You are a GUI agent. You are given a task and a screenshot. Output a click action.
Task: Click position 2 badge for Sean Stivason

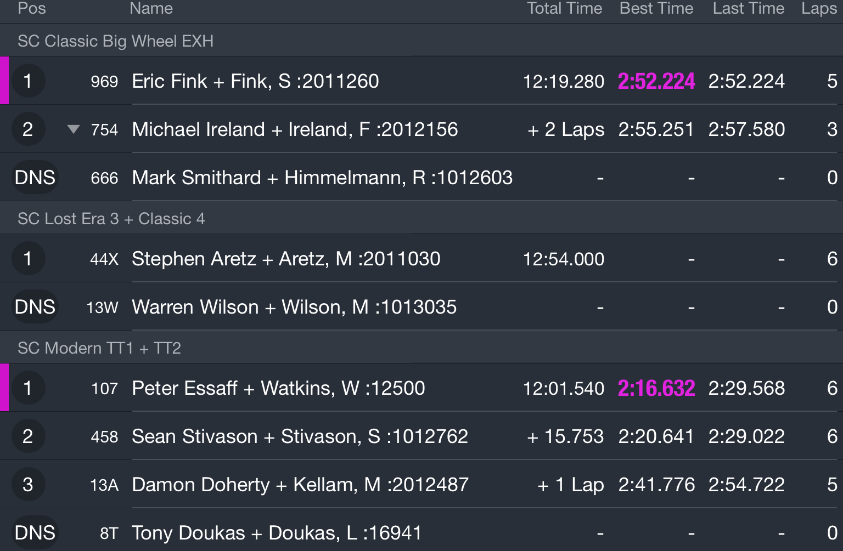[x=28, y=436]
